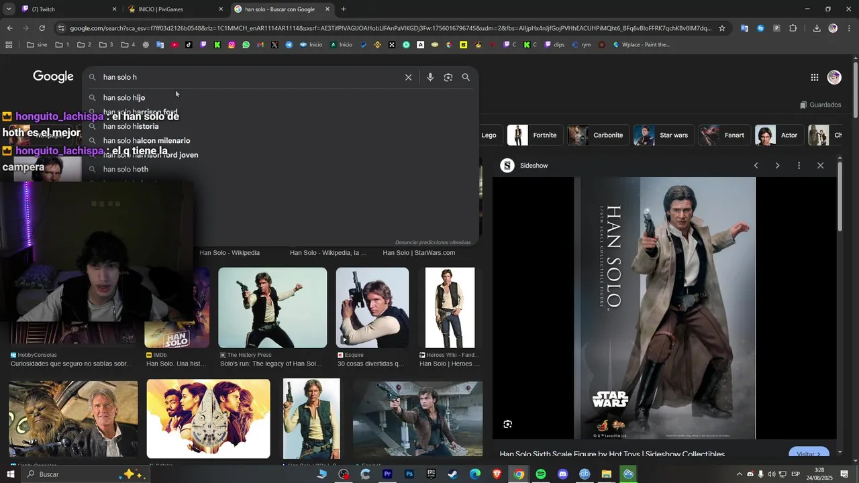
Task: Open the 'rym' bookmark
Action: [580, 45]
